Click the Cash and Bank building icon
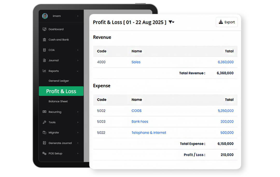280x177 pixels. point(44,40)
